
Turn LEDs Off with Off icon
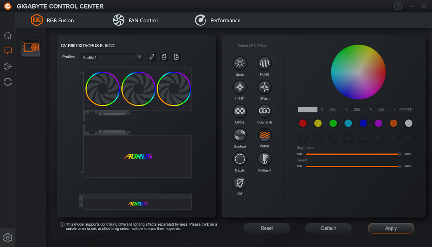click(240, 183)
